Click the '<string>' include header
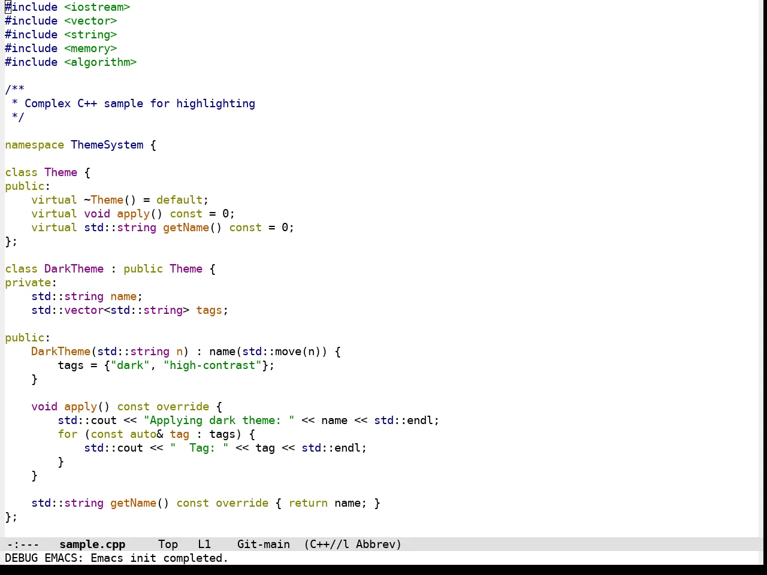This screenshot has height=575, width=767. [x=90, y=35]
